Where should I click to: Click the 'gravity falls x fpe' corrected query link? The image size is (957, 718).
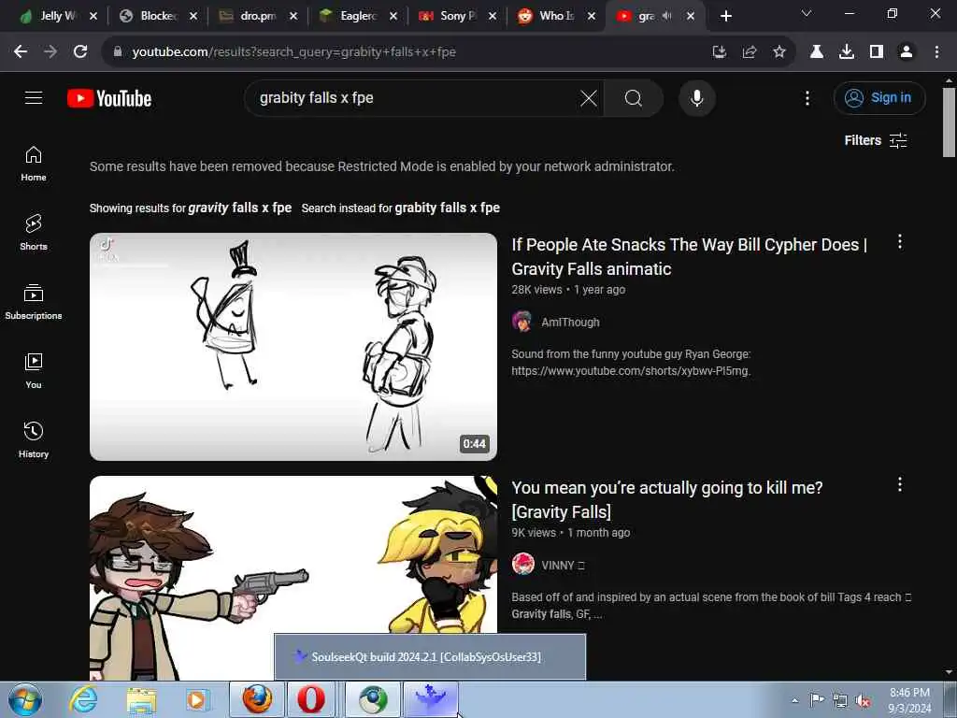240,208
